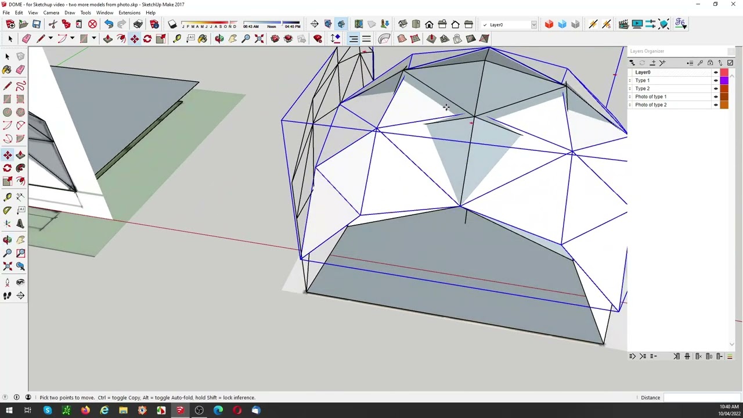Click the Photo of type 2 orange swatch
The width and height of the screenshot is (743, 418).
724,105
